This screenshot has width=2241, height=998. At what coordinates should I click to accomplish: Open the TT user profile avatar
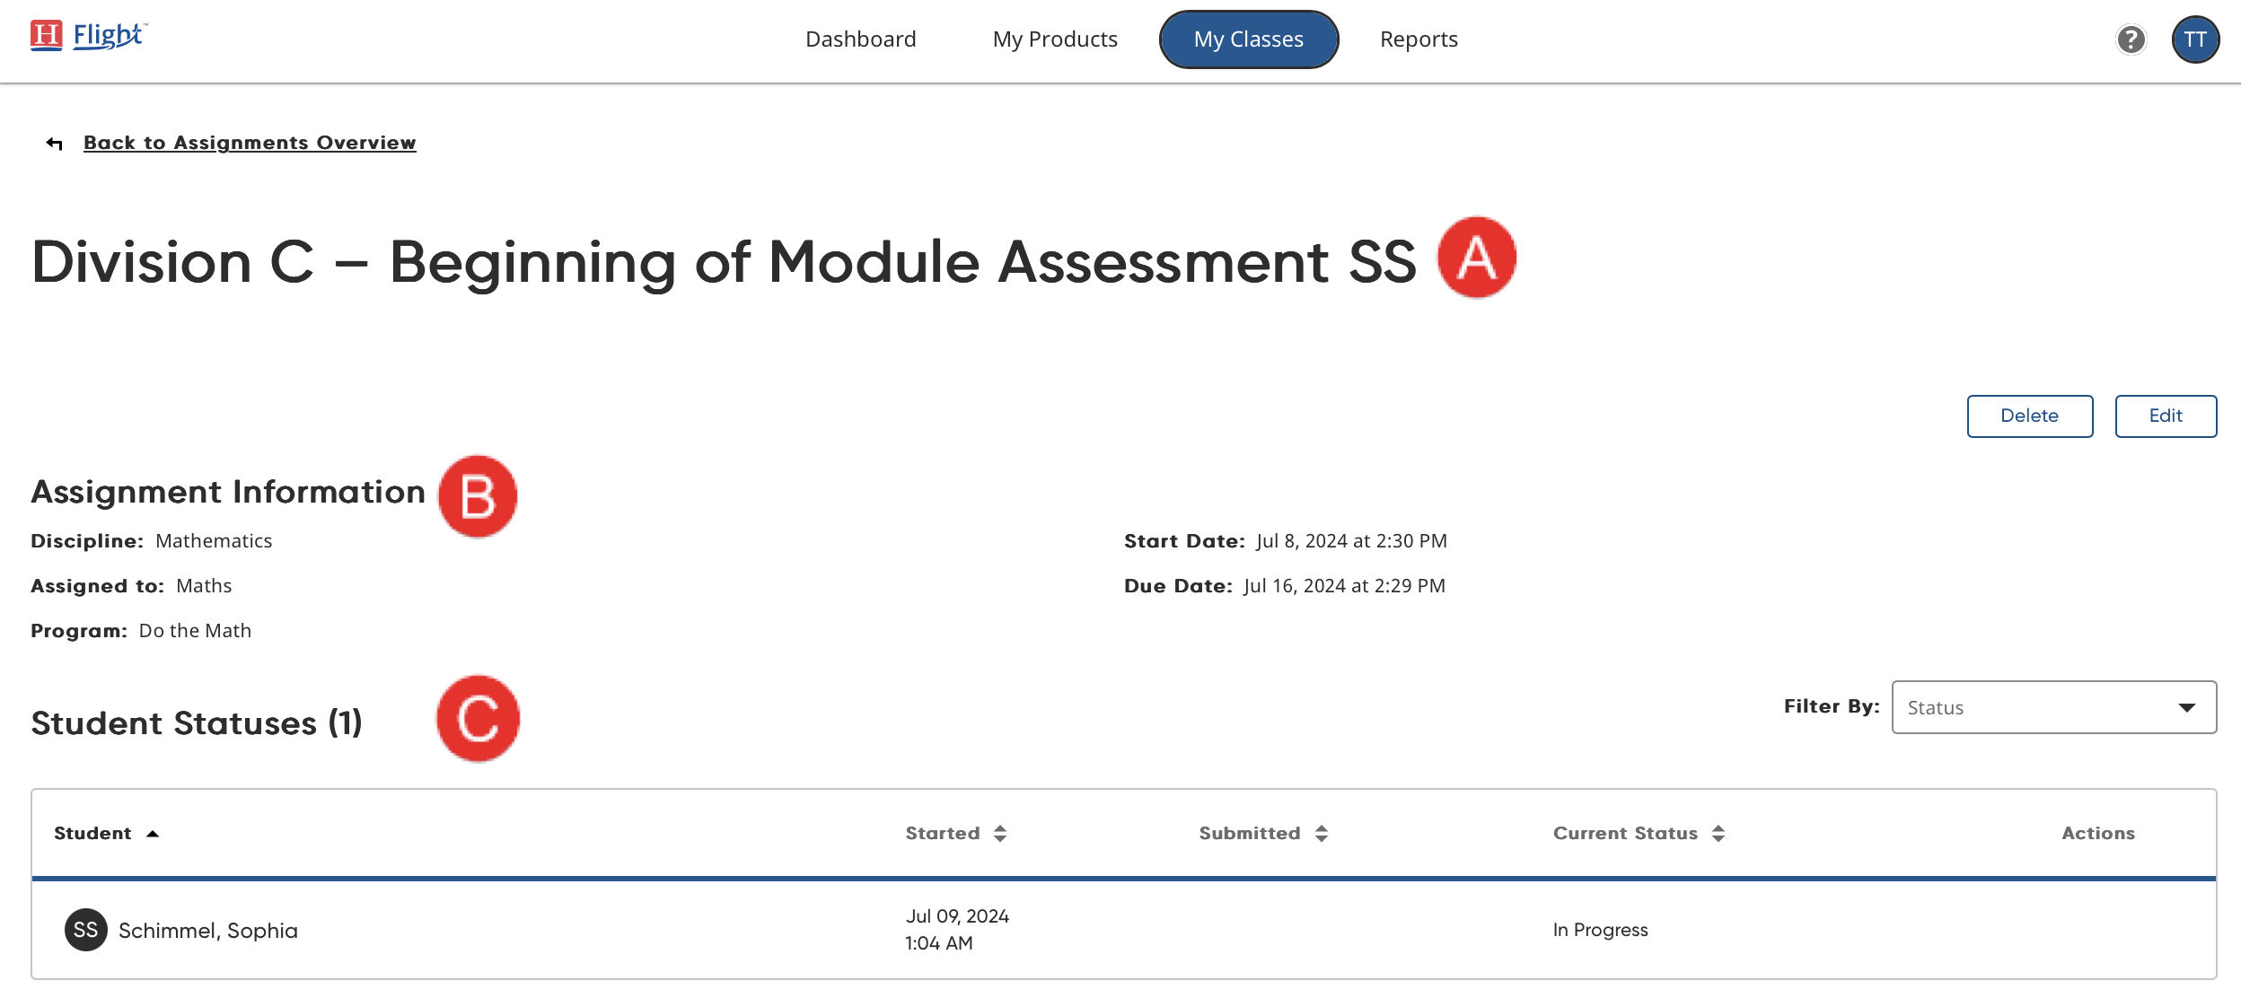pyautogui.click(x=2195, y=39)
